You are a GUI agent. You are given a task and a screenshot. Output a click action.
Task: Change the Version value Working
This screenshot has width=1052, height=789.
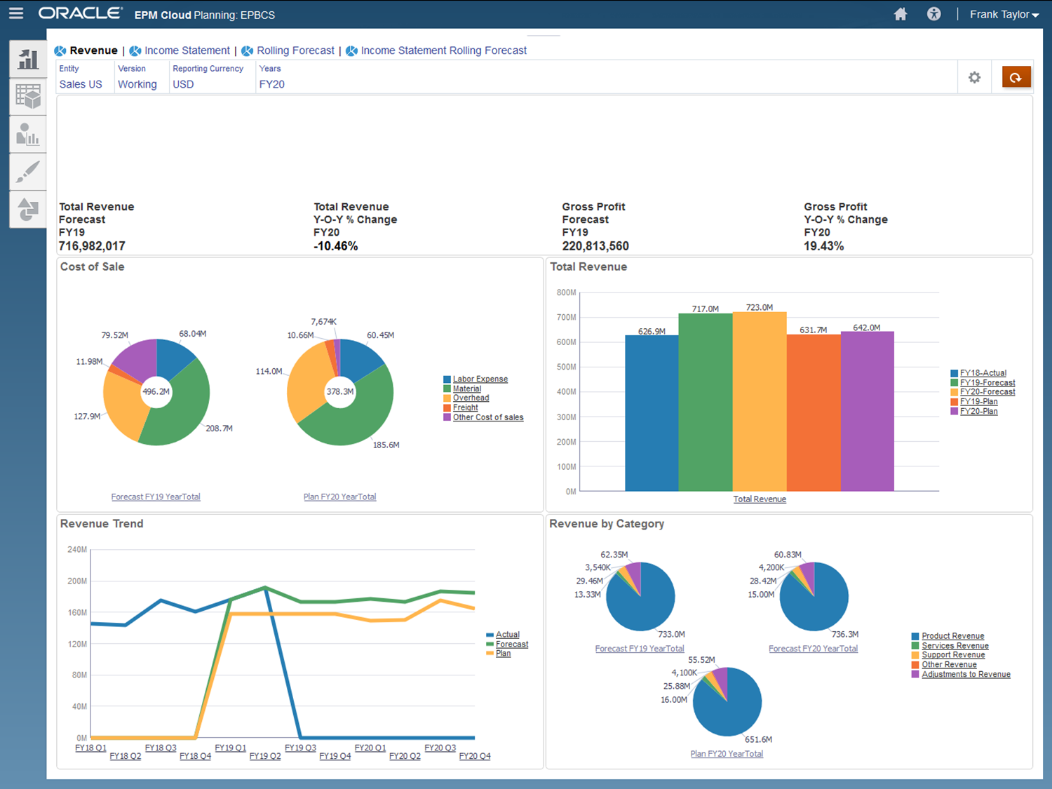137,84
